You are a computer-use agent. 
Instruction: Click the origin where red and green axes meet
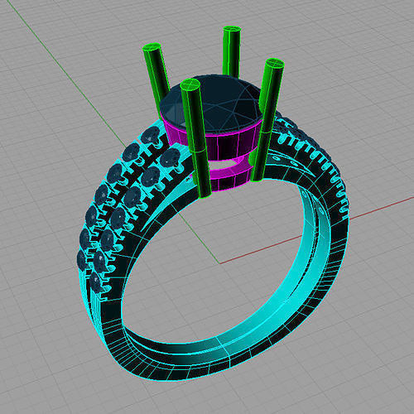click(219, 263)
